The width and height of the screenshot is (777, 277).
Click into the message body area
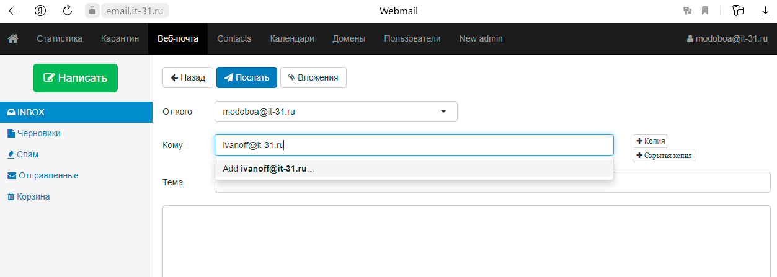click(466, 242)
